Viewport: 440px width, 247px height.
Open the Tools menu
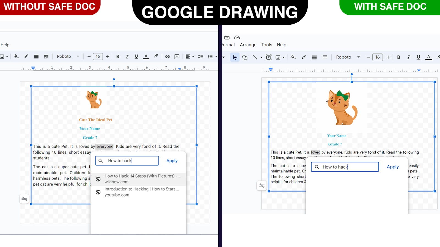tap(267, 45)
